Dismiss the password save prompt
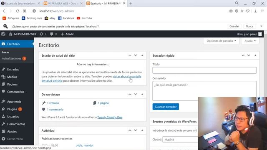The width and height of the screenshot is (267, 150). 261,26
